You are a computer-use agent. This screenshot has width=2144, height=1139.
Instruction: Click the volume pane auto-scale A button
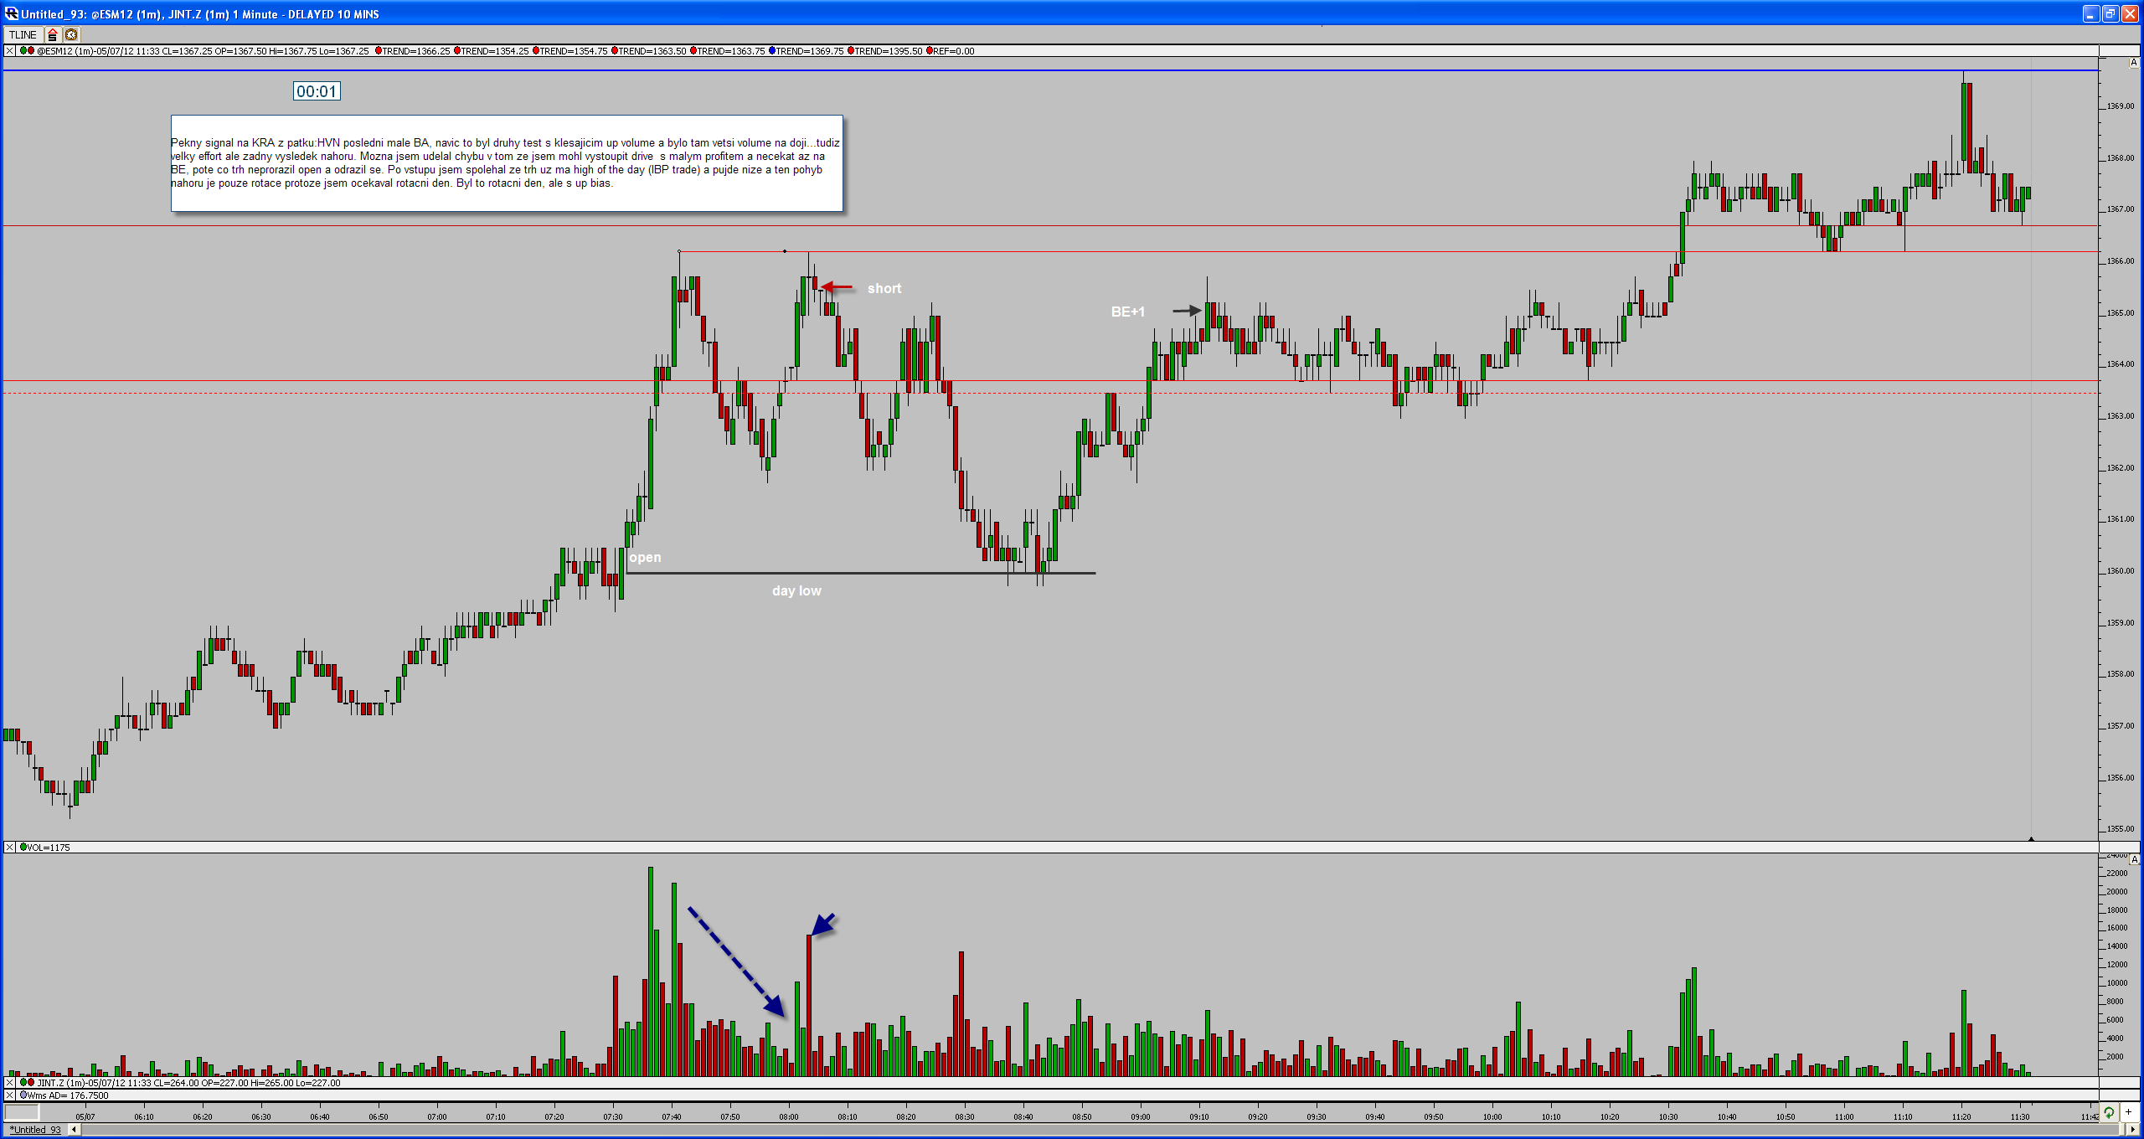coord(2133,860)
